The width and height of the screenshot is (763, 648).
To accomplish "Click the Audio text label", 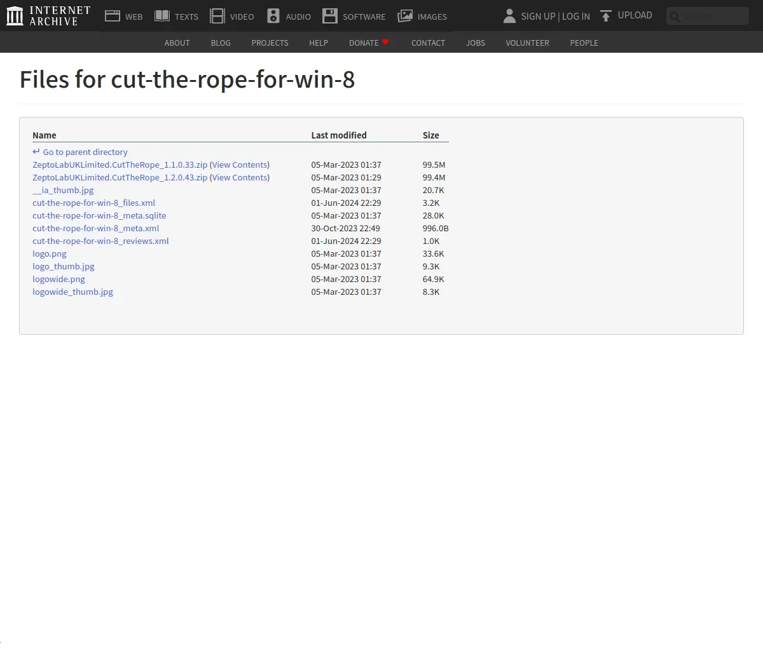I will click(298, 17).
